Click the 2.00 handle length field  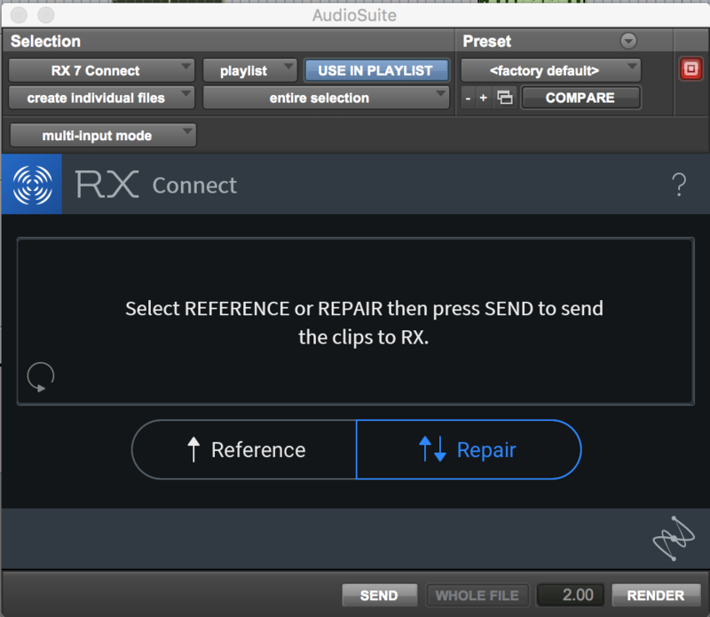pyautogui.click(x=571, y=596)
